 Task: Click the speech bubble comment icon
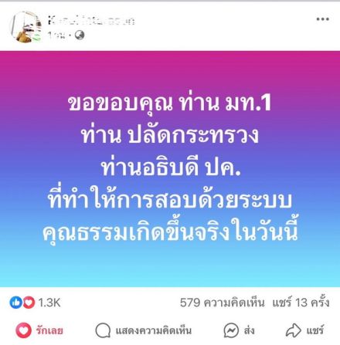pyautogui.click(x=103, y=330)
